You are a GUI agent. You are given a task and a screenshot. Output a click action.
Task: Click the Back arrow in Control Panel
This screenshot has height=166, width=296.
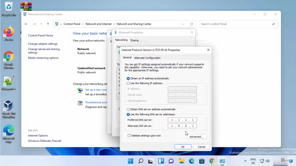26,24
